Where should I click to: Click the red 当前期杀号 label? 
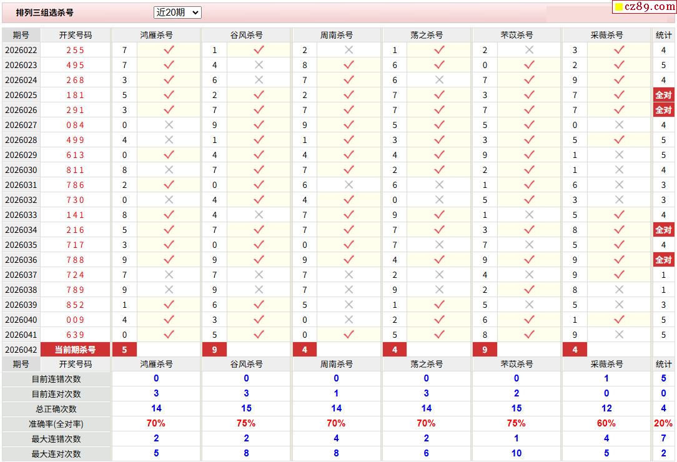(76, 350)
